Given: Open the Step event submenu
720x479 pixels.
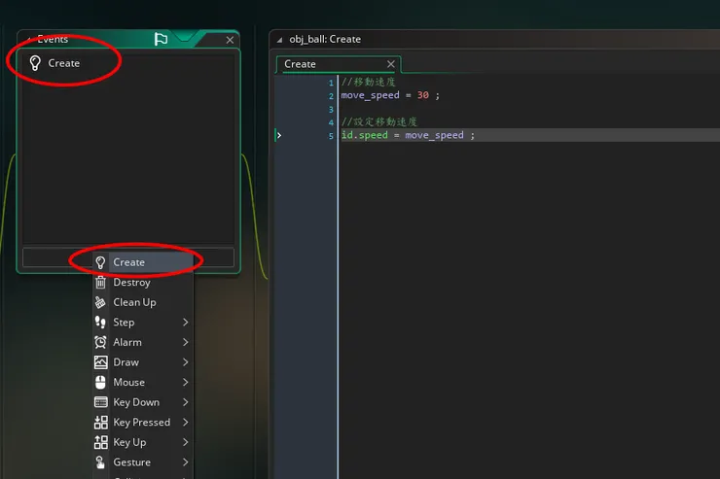Looking at the screenshot, I should tap(143, 323).
